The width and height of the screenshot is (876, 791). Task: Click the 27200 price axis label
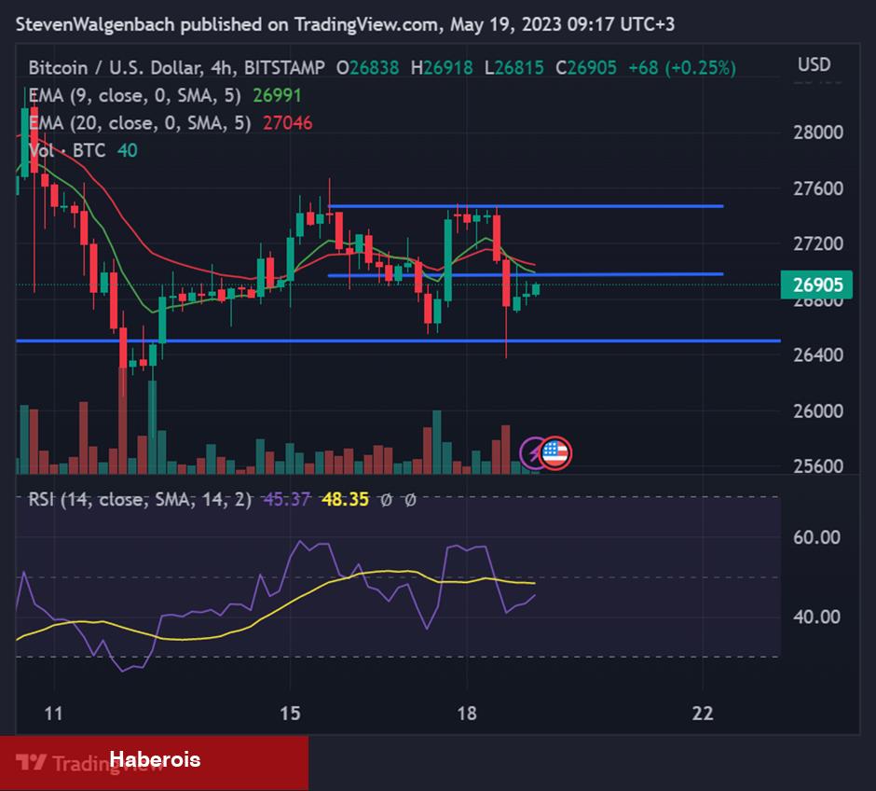[818, 243]
